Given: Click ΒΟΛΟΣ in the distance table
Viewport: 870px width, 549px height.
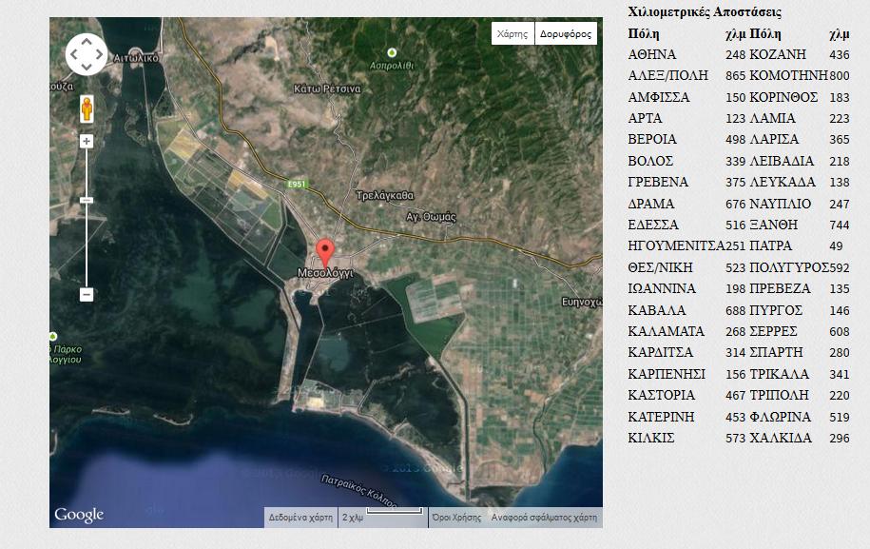Looking at the screenshot, I should point(650,161).
